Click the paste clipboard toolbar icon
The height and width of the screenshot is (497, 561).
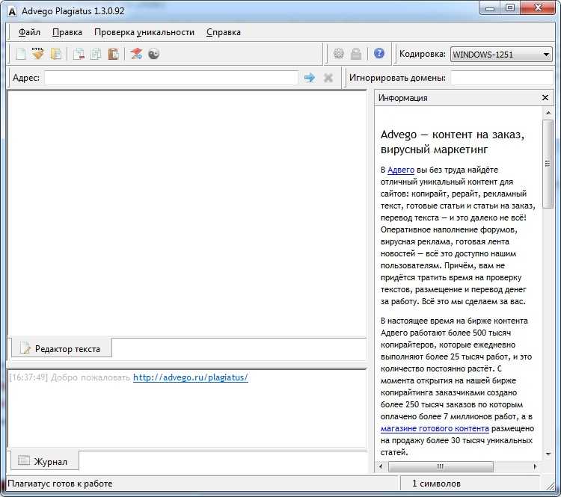[113, 54]
